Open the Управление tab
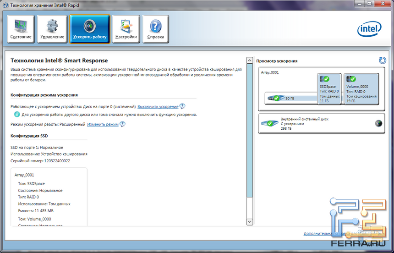Image resolution: width=394 pixels, height=253 pixels. coord(52,29)
